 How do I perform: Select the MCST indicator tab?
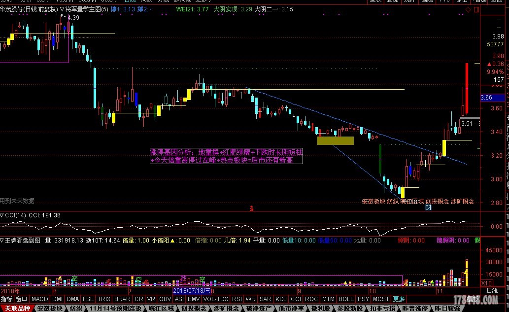381,299
